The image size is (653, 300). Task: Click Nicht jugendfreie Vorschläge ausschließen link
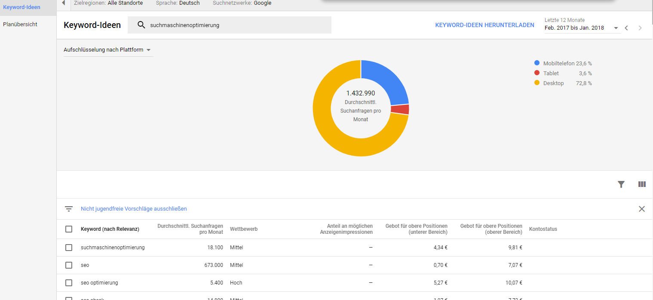pyautogui.click(x=134, y=209)
